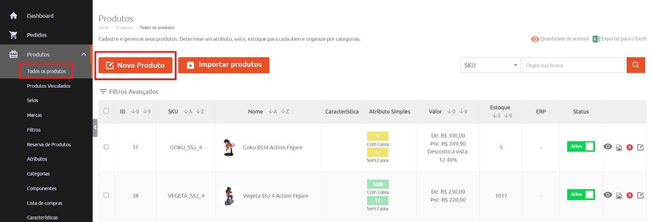Click the orange search magnifier button

point(636,65)
